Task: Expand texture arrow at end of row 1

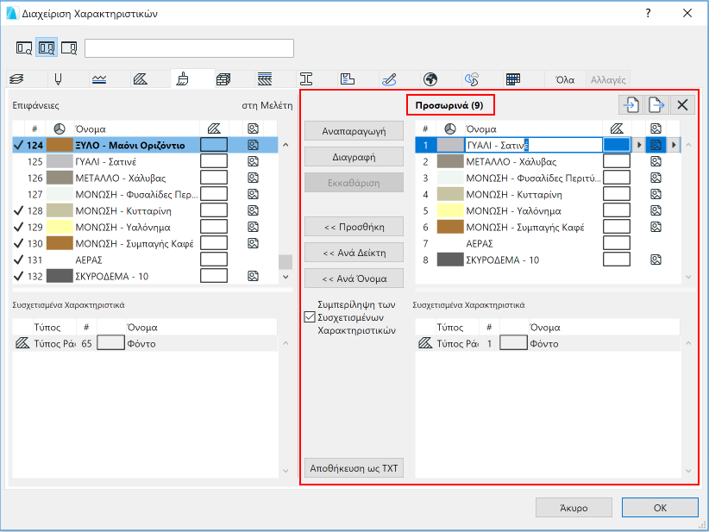Action: (x=674, y=145)
